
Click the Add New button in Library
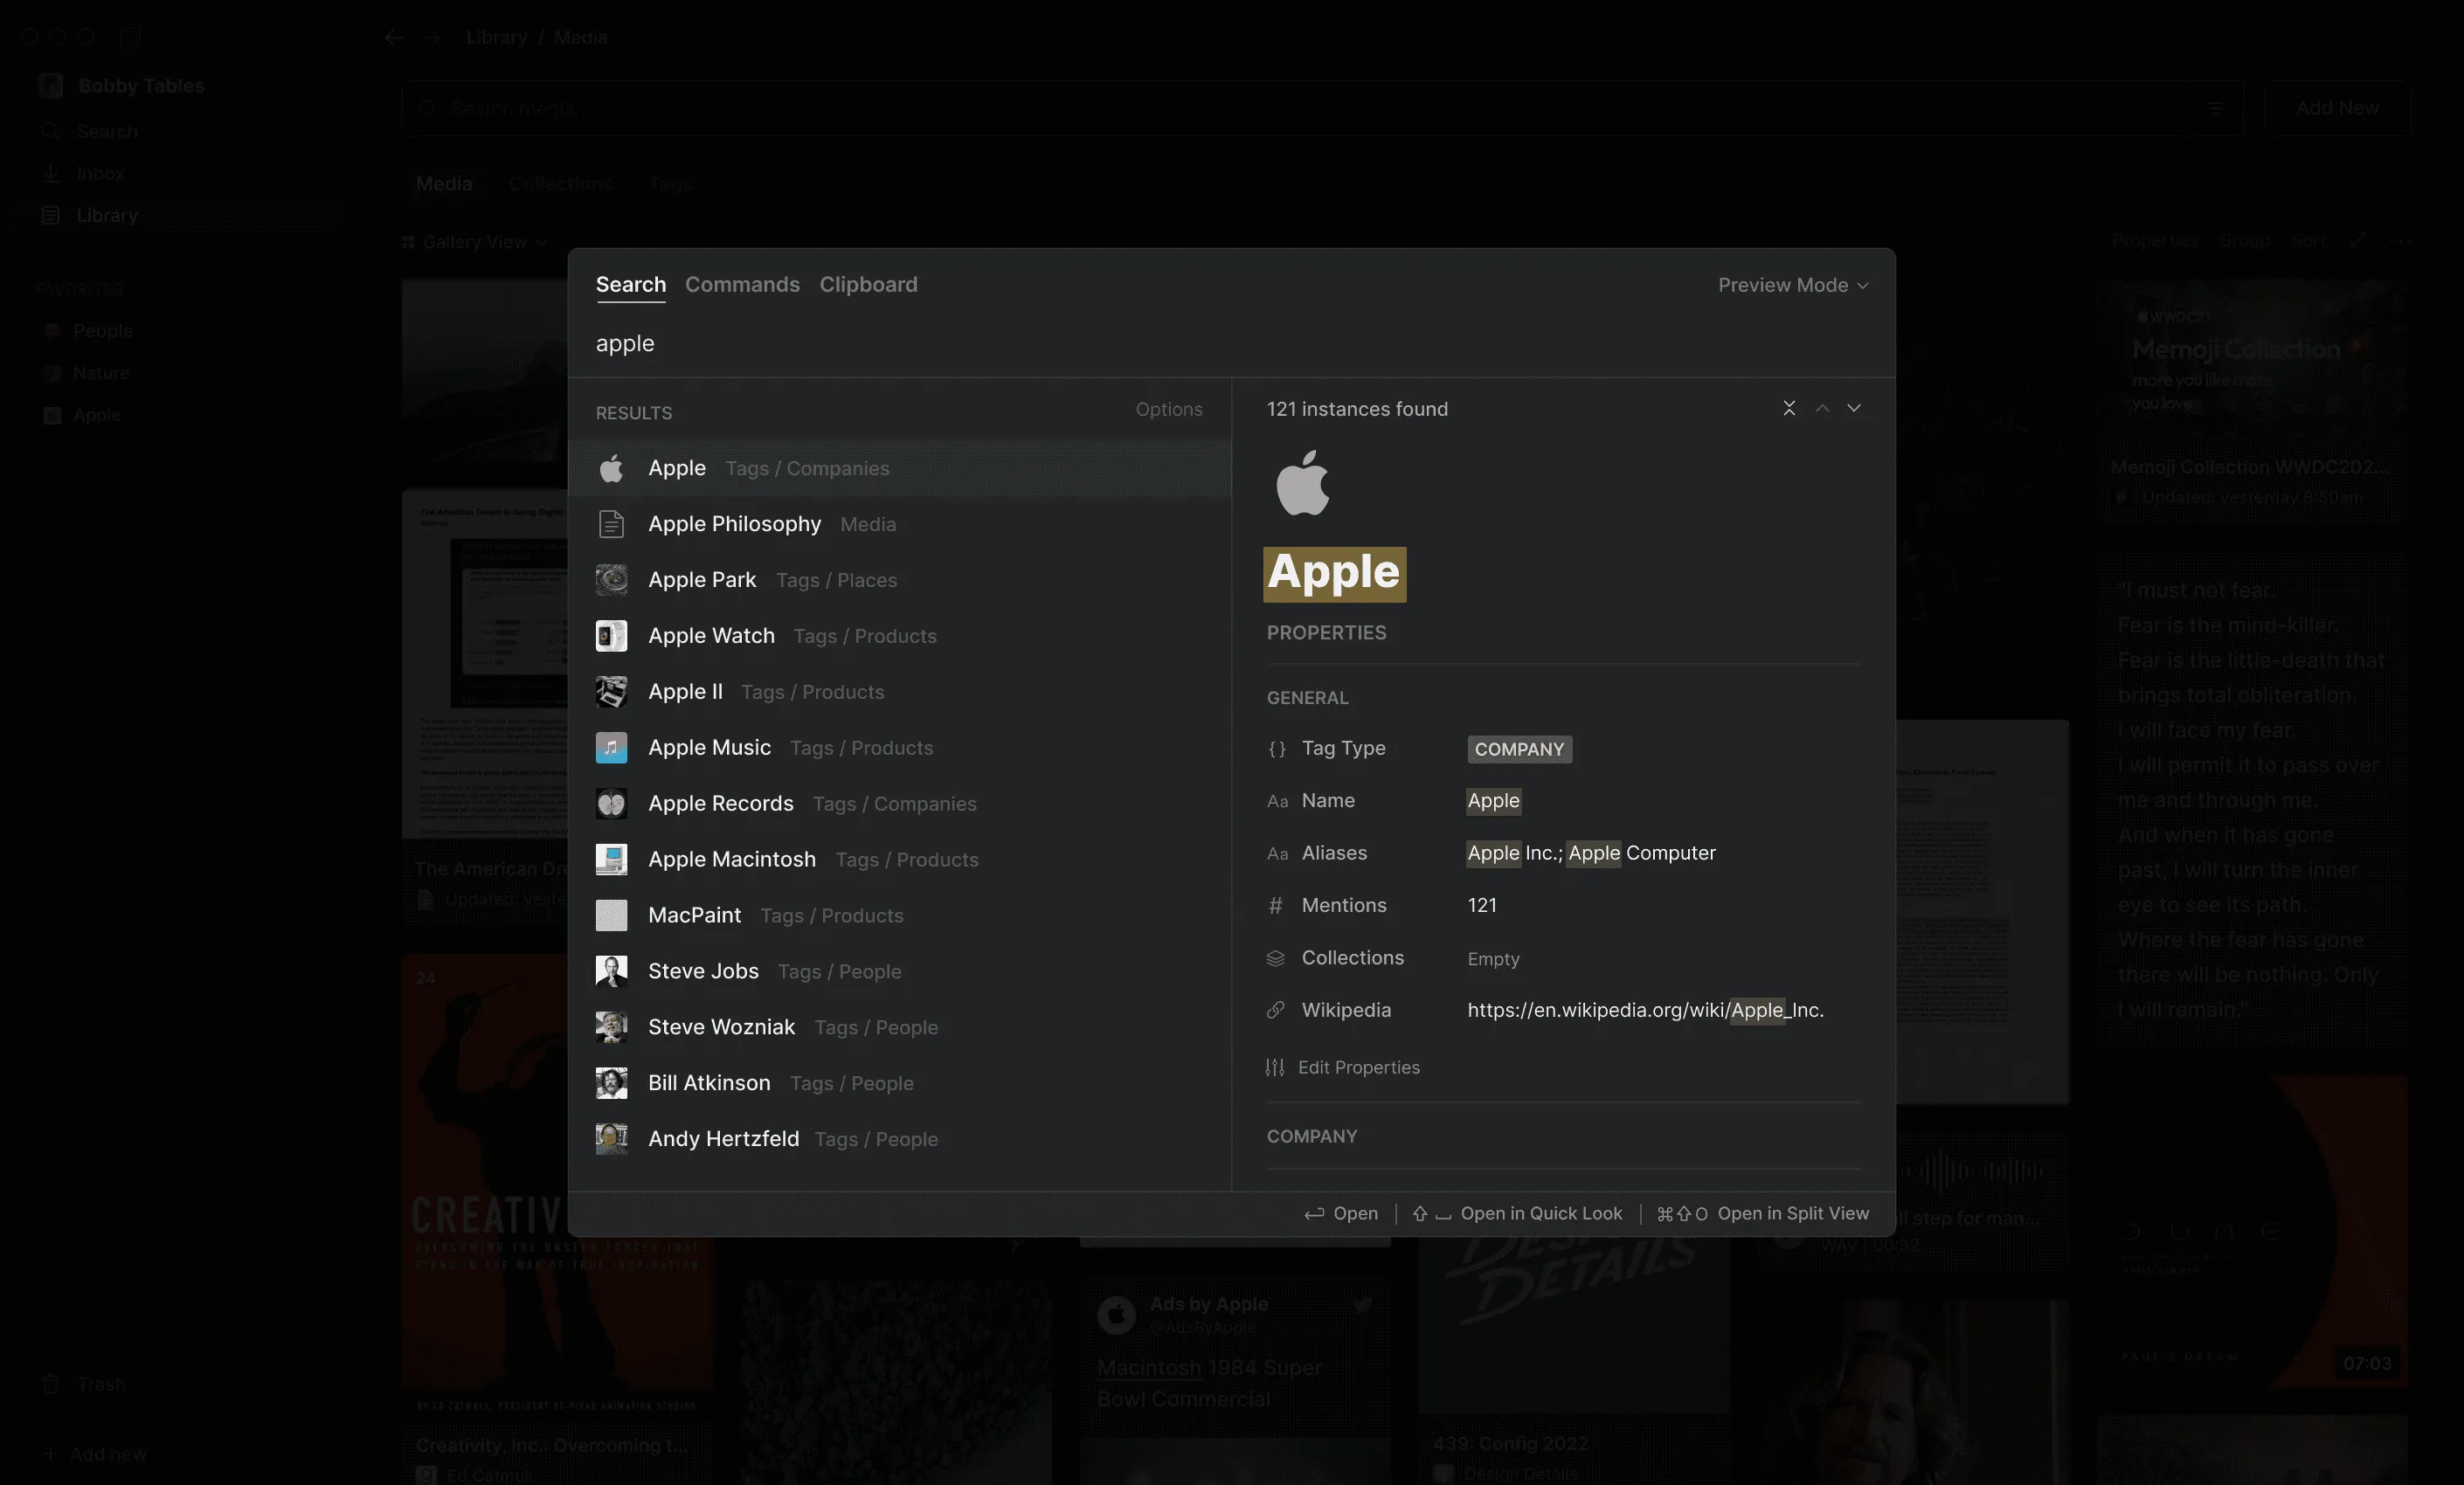(2337, 108)
